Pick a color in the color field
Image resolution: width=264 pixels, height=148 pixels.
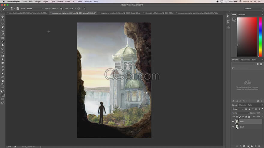[x=247, y=37]
